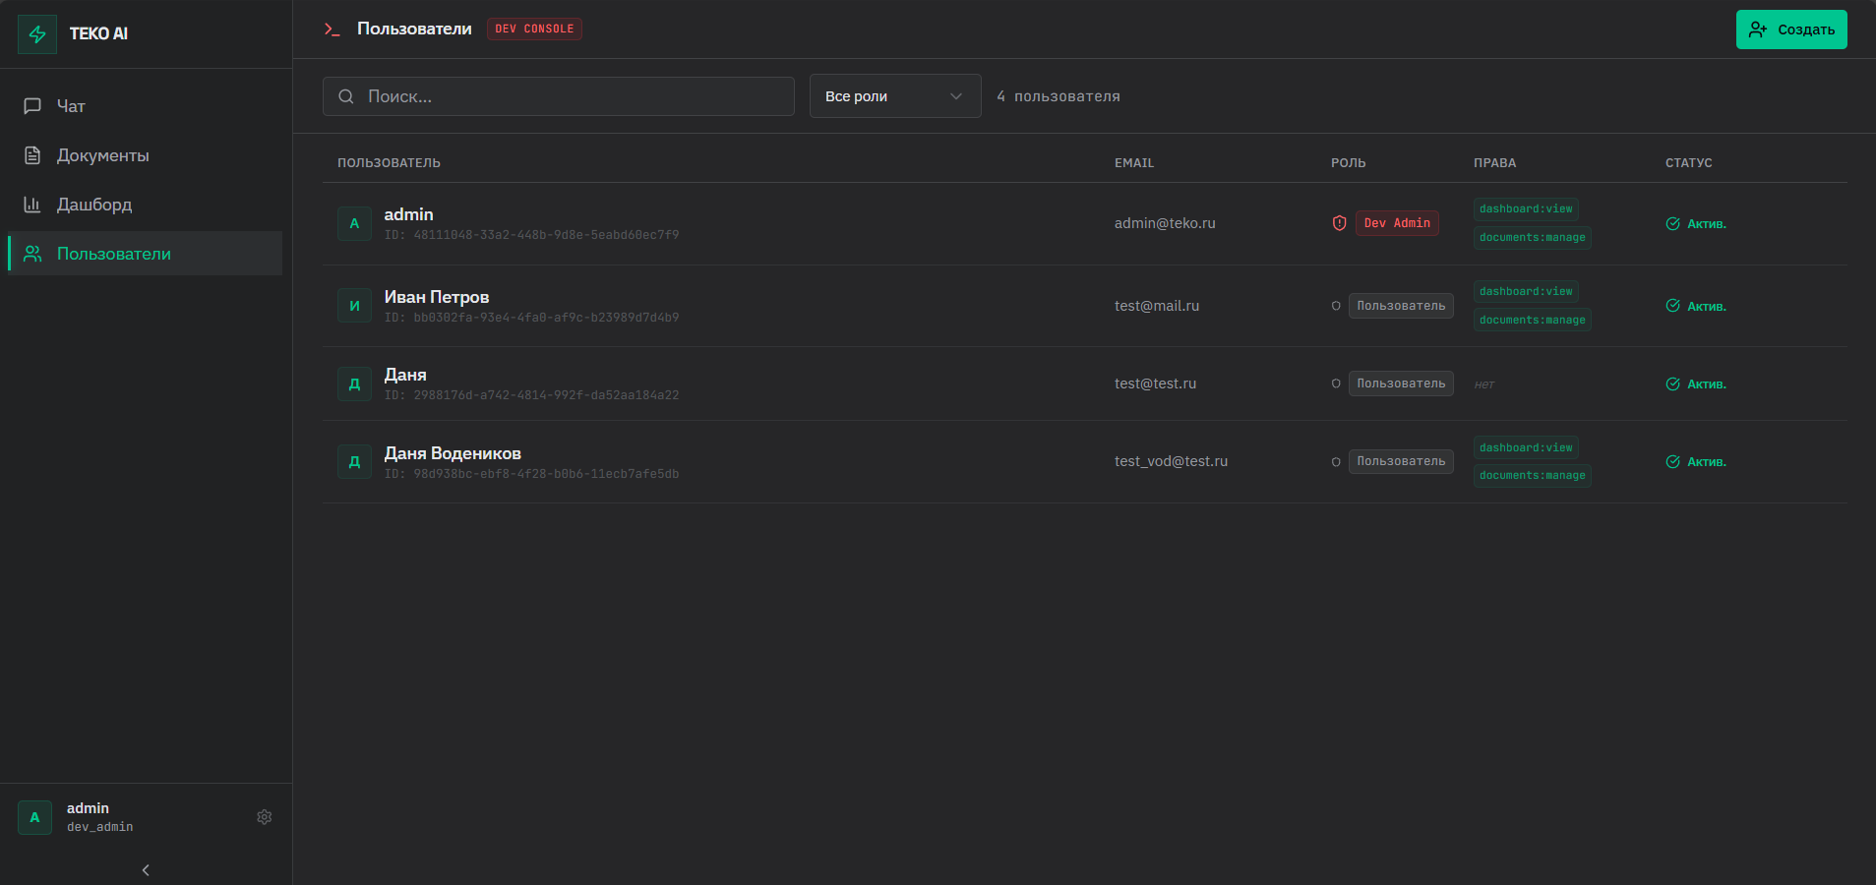This screenshot has width=1876, height=885.
Task: Select the Иван Петров user name
Action: (x=436, y=297)
